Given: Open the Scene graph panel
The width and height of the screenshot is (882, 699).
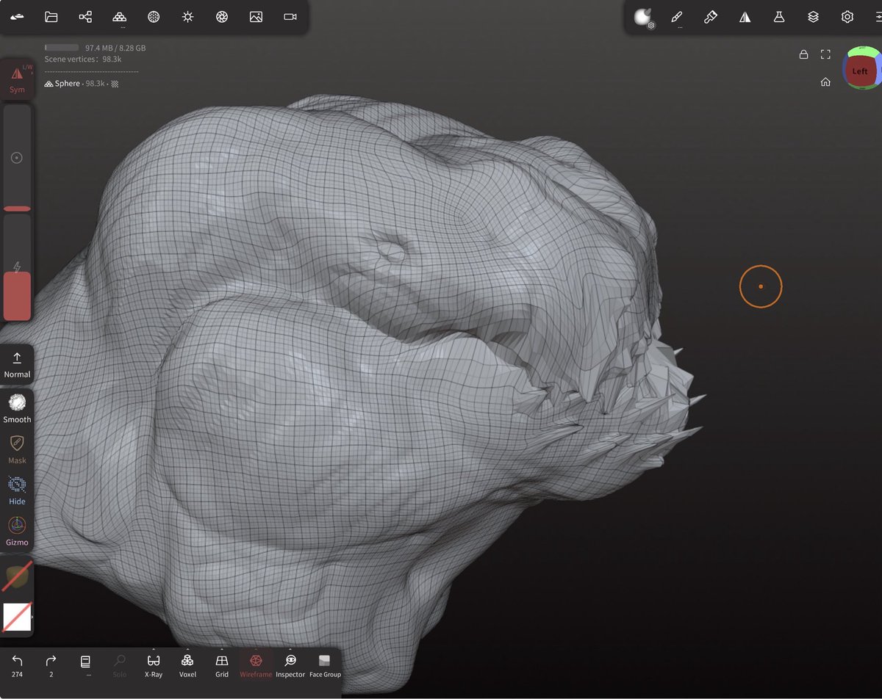Looking at the screenshot, I should [x=85, y=16].
